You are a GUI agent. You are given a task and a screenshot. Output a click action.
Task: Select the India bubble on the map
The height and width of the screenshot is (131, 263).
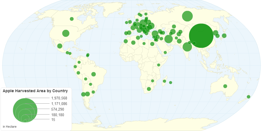point(187,47)
